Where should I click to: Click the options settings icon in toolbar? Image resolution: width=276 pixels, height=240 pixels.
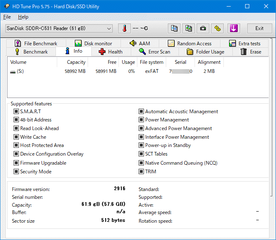[x=217, y=28]
